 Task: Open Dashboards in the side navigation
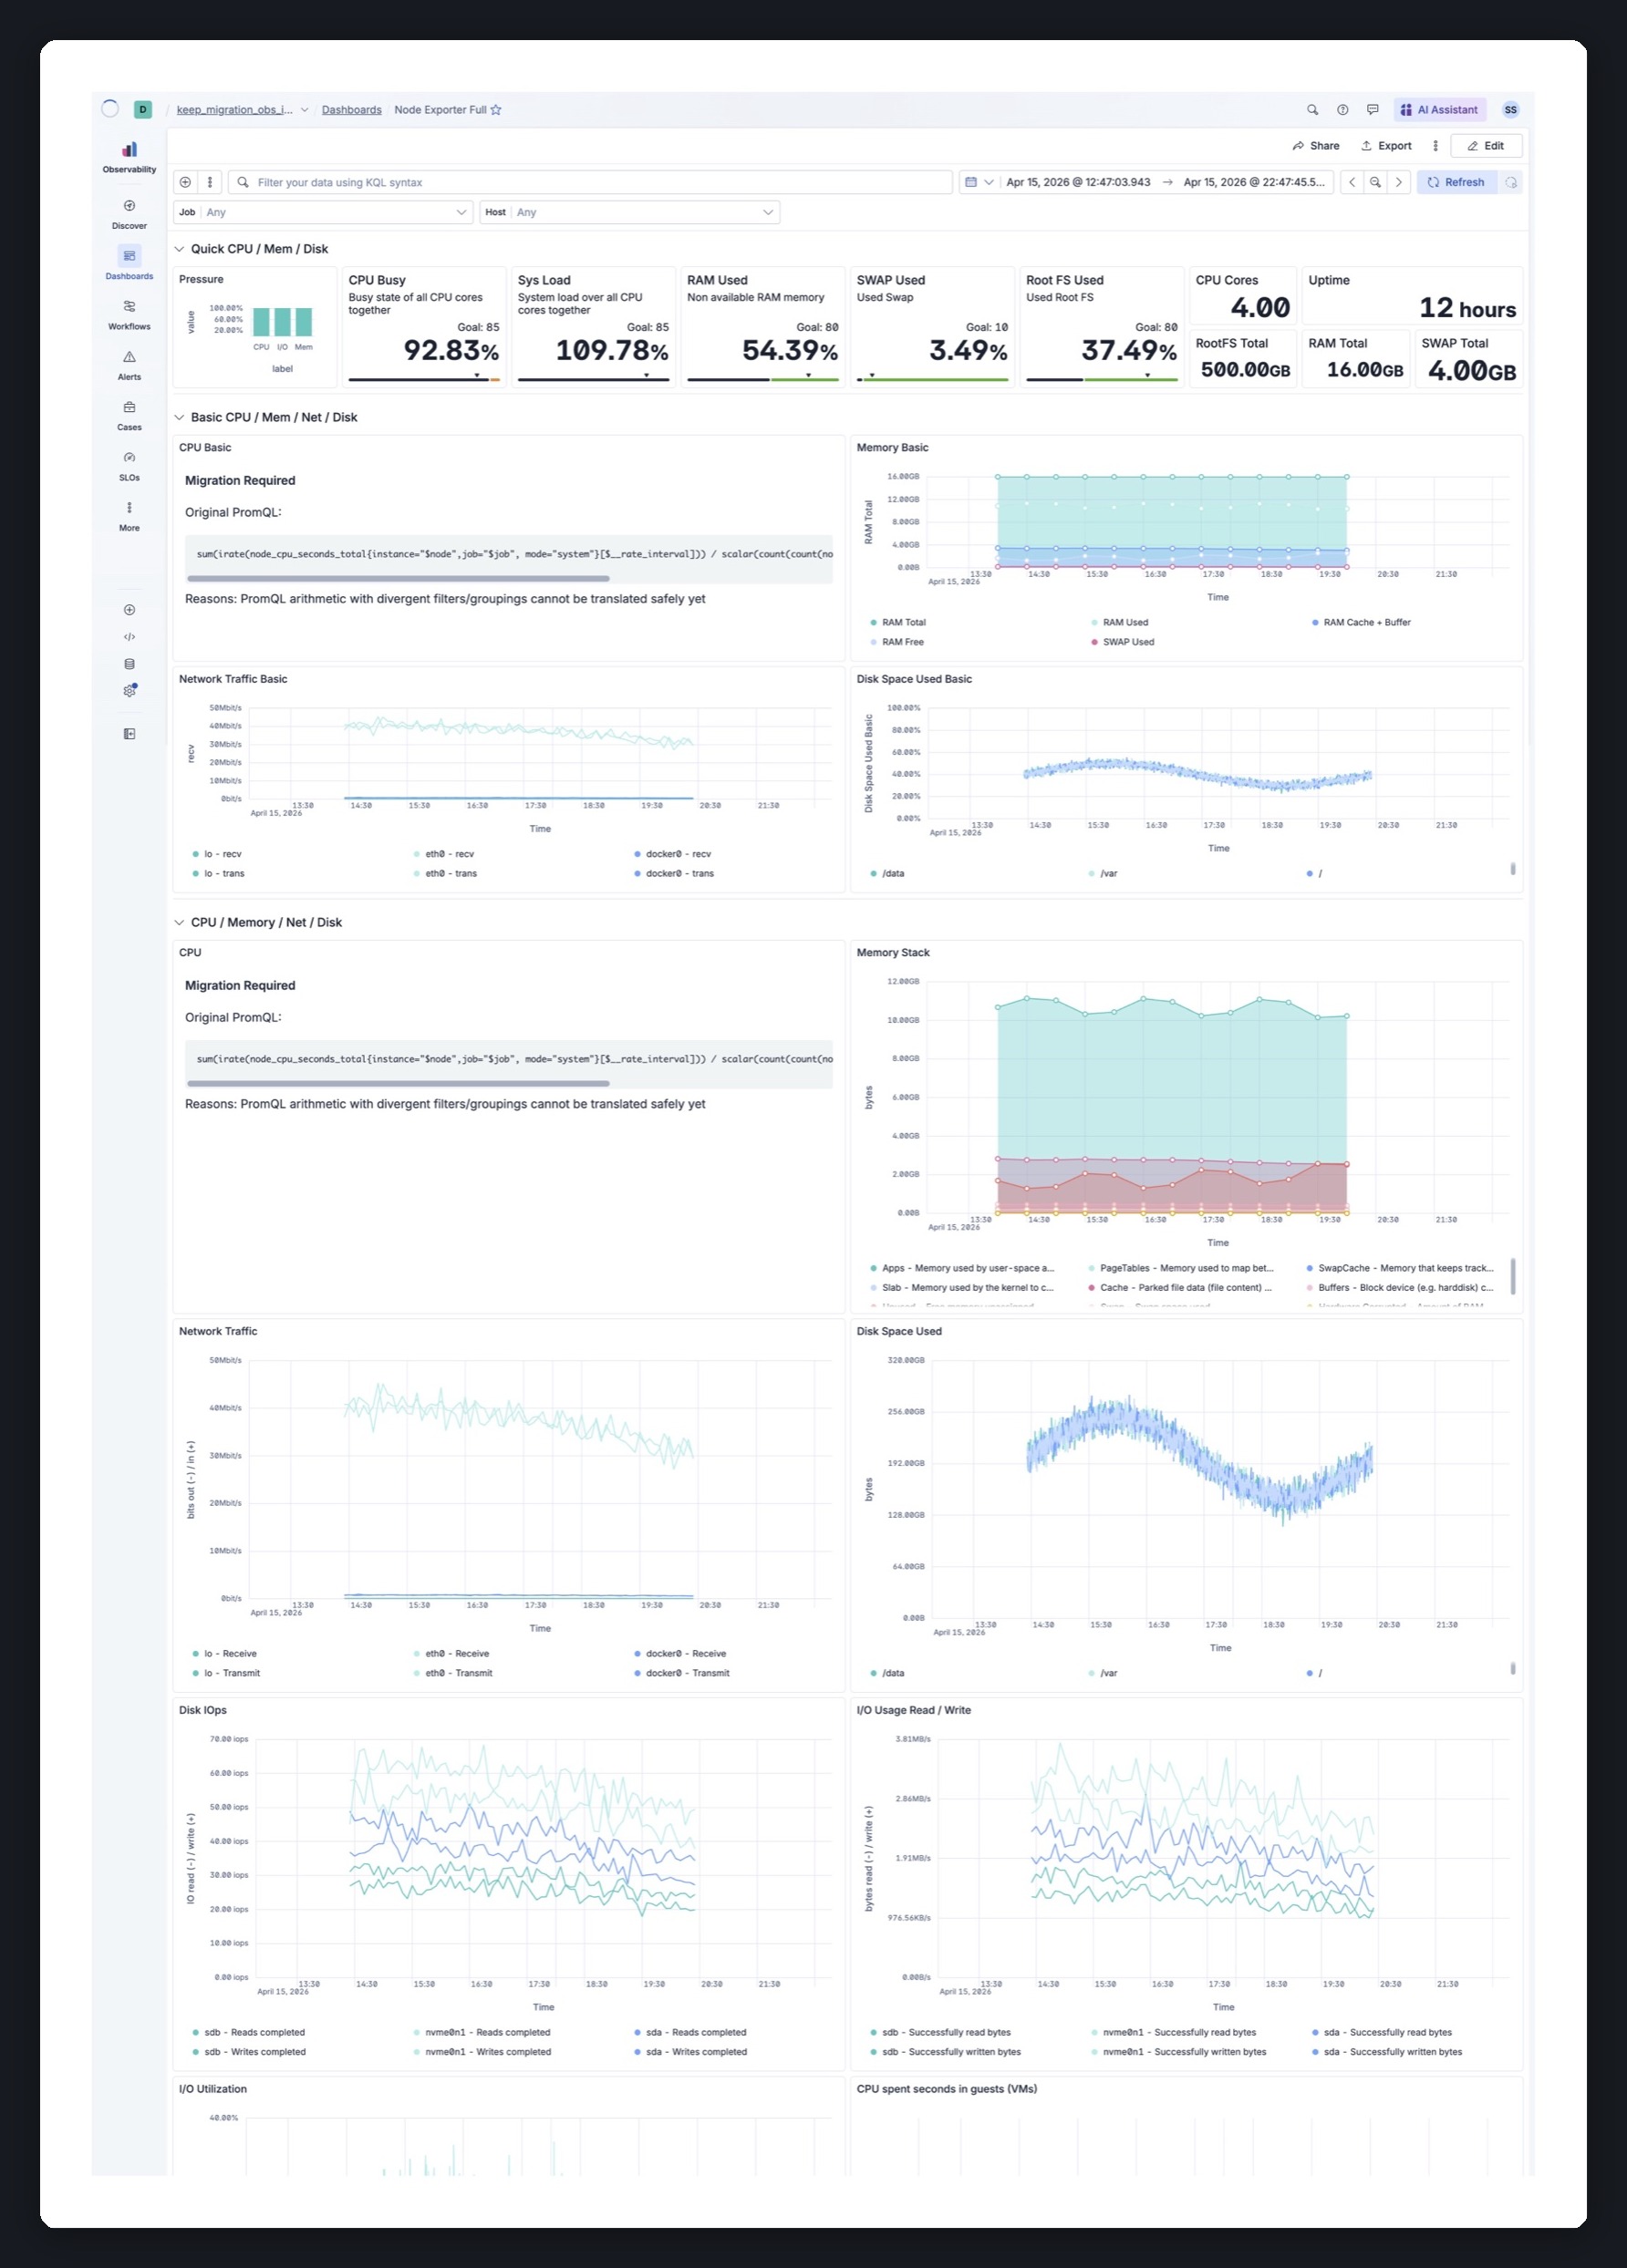(x=130, y=264)
